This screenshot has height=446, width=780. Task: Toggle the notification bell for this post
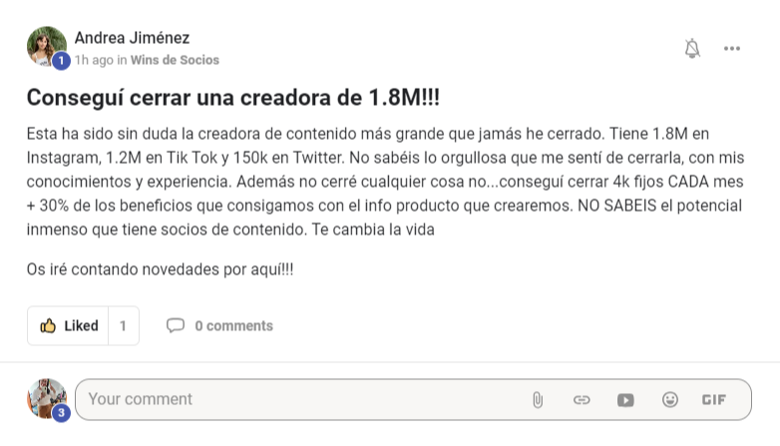[692, 48]
